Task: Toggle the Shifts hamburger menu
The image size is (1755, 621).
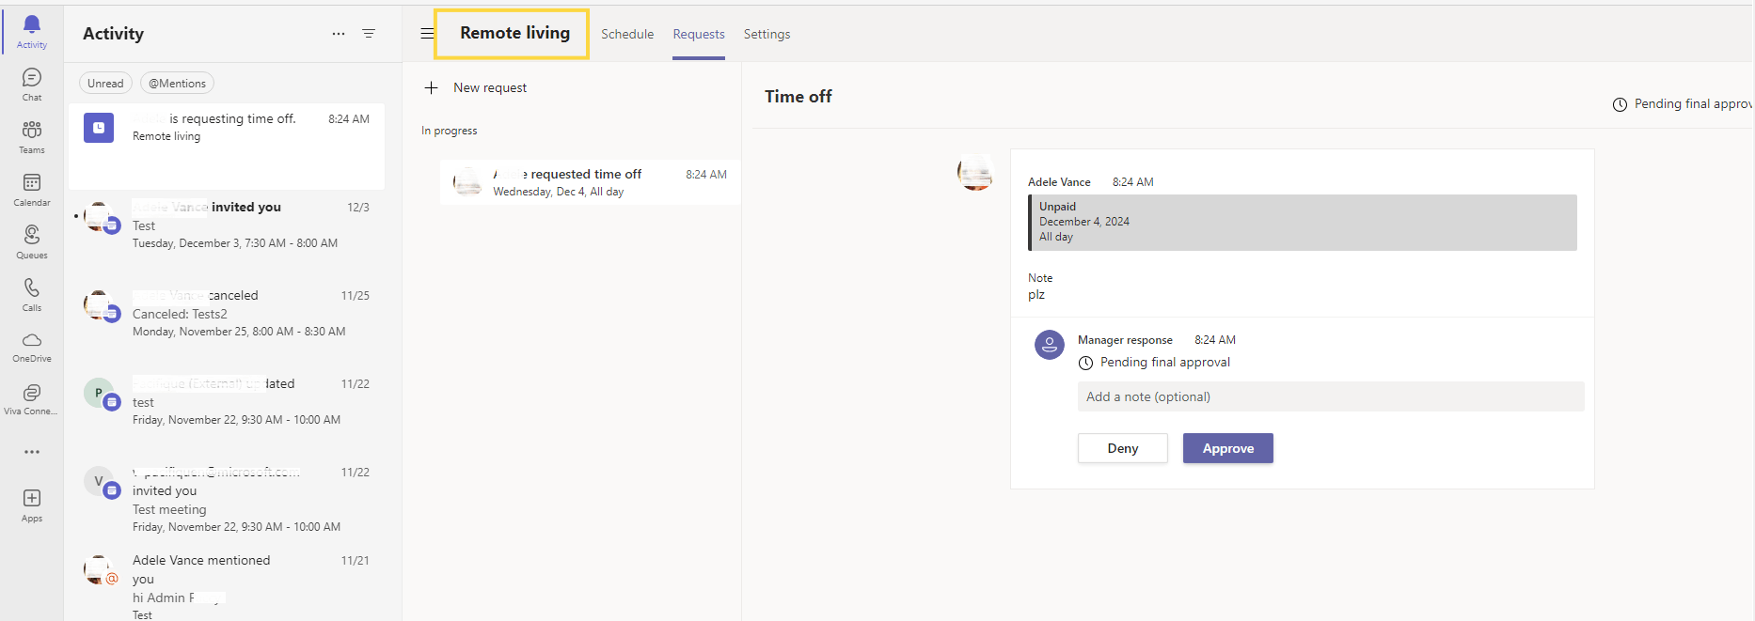Action: click(427, 34)
